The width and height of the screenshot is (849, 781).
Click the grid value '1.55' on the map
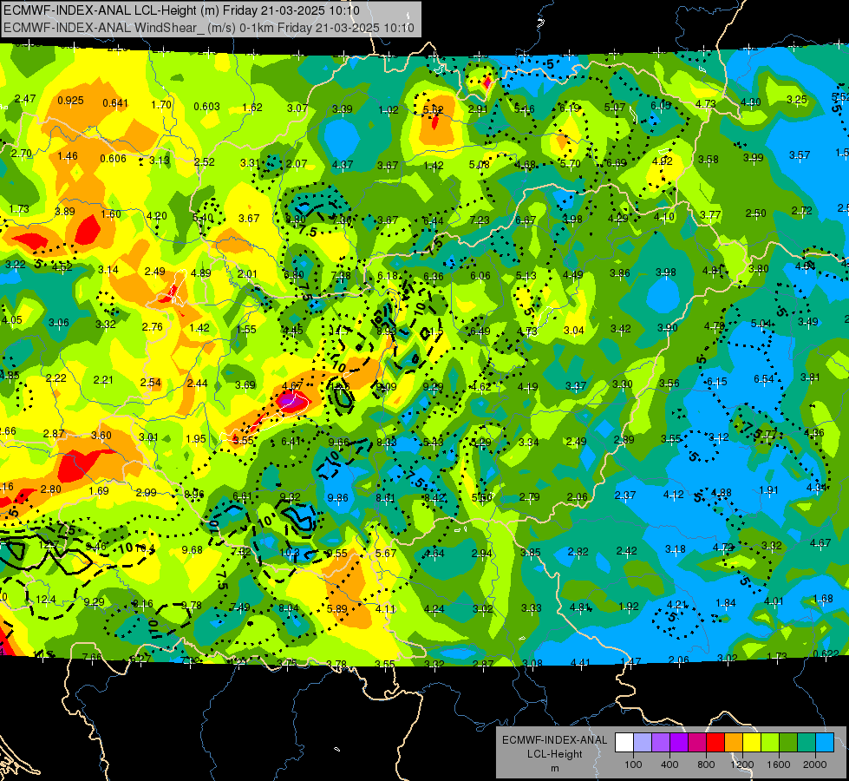(245, 329)
